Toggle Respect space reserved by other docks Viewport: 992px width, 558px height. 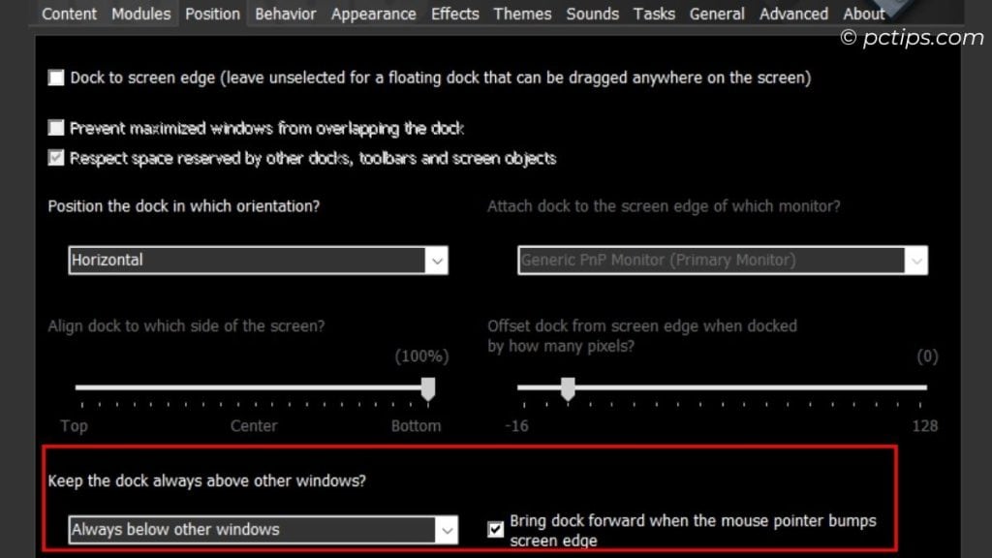pyautogui.click(x=55, y=158)
